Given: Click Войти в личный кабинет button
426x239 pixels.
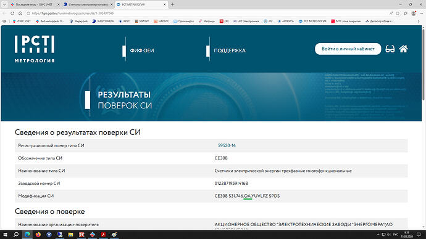Looking at the screenshot, I should click(348, 49).
